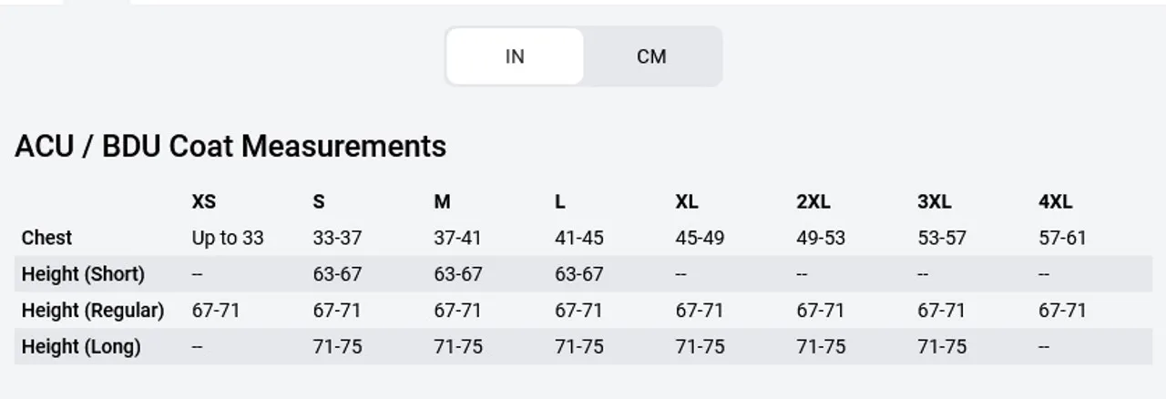The width and height of the screenshot is (1166, 399).
Task: Switch measurement units to CM
Action: 651,56
